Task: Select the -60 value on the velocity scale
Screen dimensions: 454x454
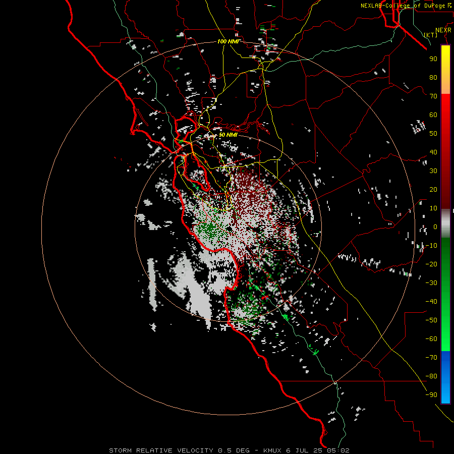Action: coord(431,339)
